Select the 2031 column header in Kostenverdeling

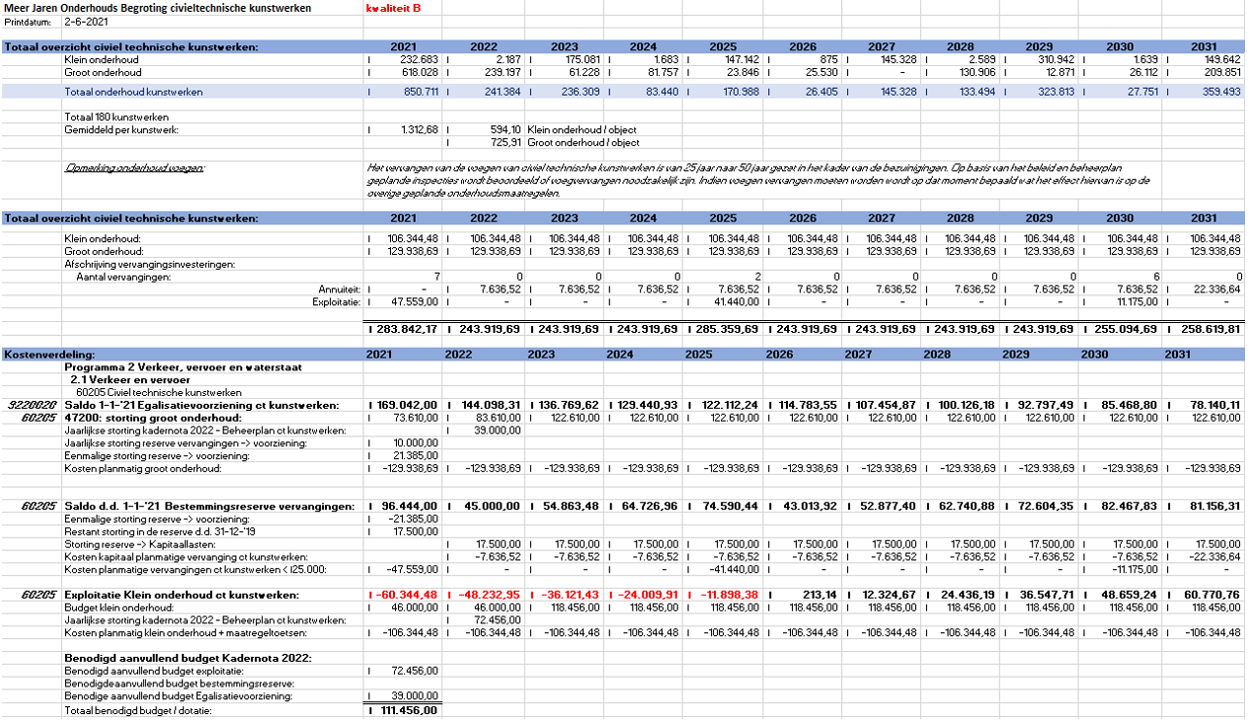click(1176, 354)
